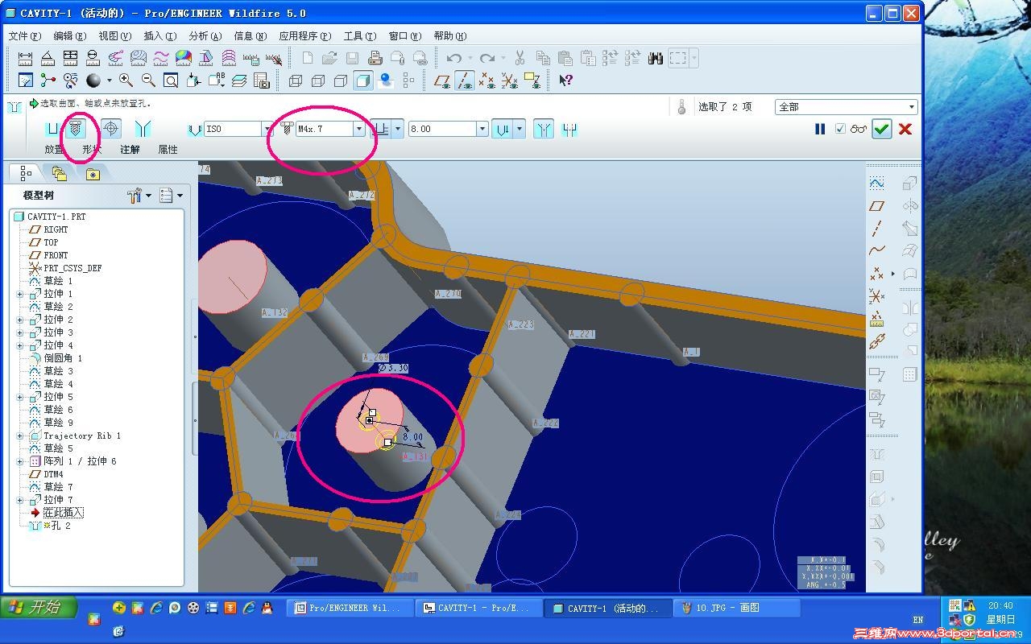This screenshot has width=1031, height=644.
Task: Pause the hole tool with pause icon
Action: point(820,129)
